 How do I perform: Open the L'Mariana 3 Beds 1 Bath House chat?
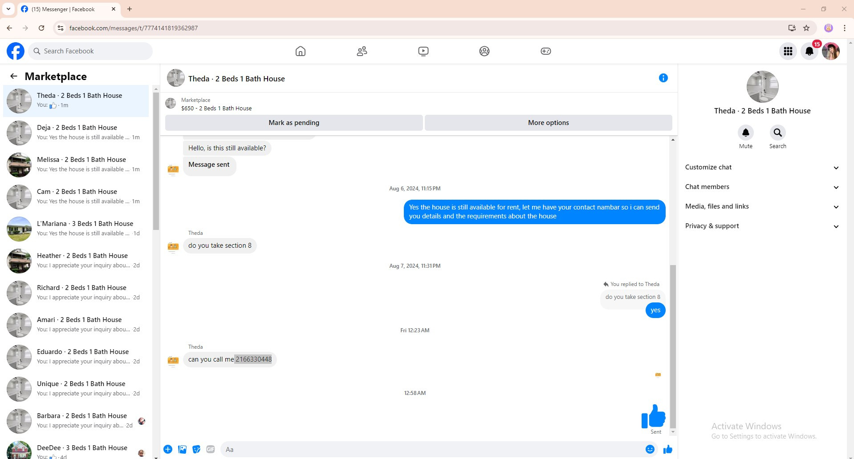76,229
